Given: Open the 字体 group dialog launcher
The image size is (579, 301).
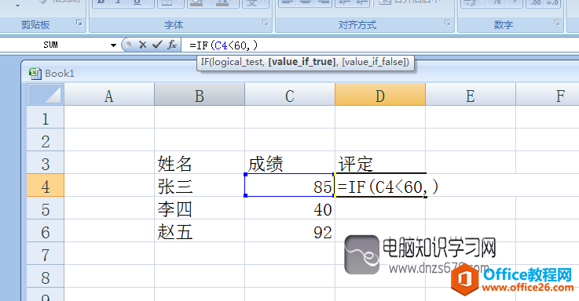Looking at the screenshot, I should click(x=265, y=24).
